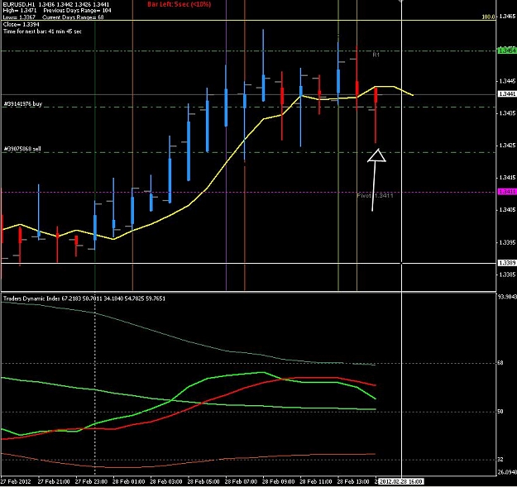Click the 26.0940 indicator scale value
Screen dimensions: 517x487
pyautogui.click(x=507, y=472)
